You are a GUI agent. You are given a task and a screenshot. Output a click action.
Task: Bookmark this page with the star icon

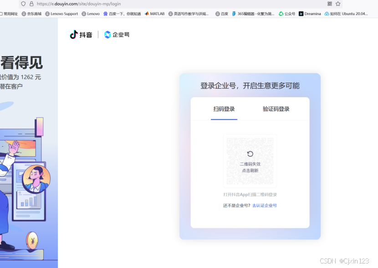click(x=338, y=4)
